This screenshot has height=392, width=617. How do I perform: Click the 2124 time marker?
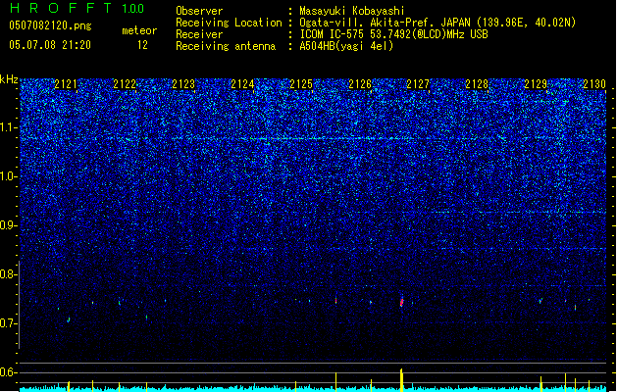pos(242,84)
